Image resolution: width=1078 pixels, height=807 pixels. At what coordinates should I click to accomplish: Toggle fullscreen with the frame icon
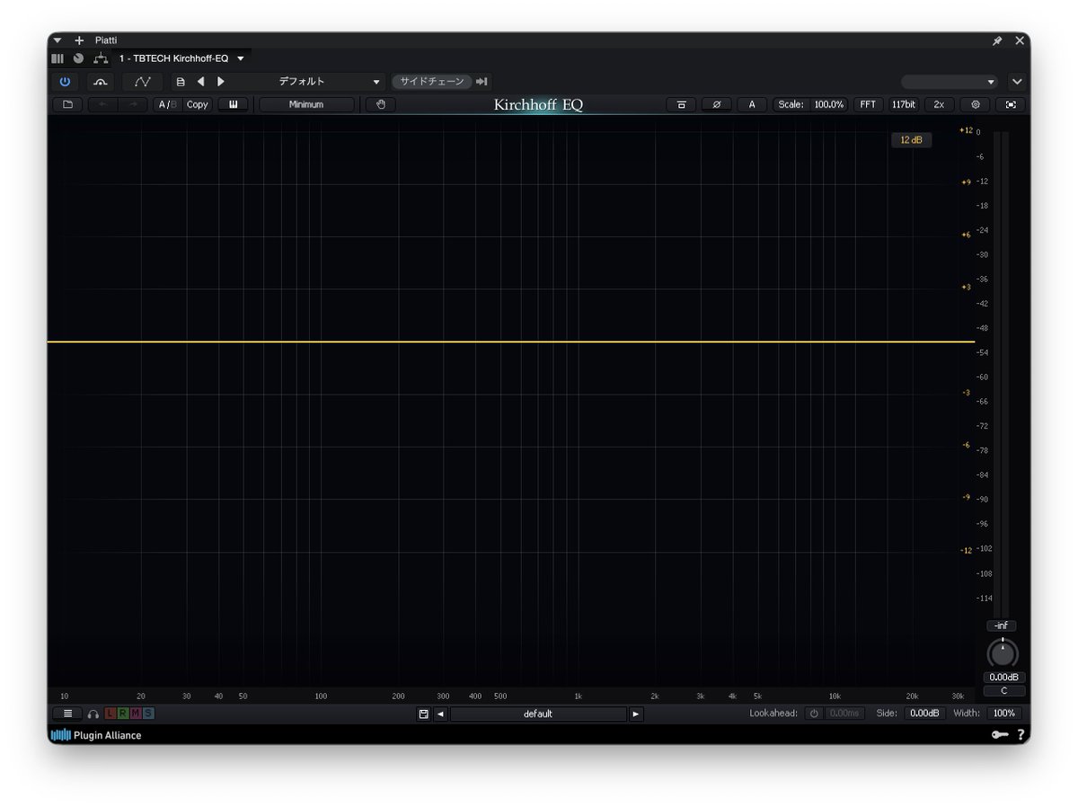(1011, 104)
